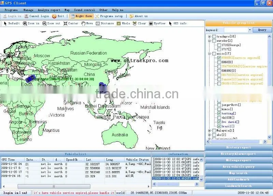Click the vehicle tree down scroll arrow
The image size is (273, 196).
[x=270, y=137]
